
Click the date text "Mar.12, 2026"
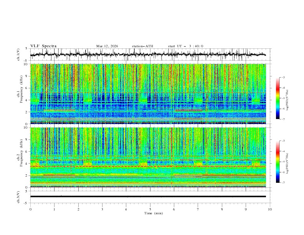[x=107, y=46]
